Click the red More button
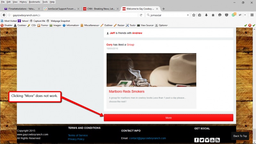This screenshot has width=256, height=144. coord(169,118)
